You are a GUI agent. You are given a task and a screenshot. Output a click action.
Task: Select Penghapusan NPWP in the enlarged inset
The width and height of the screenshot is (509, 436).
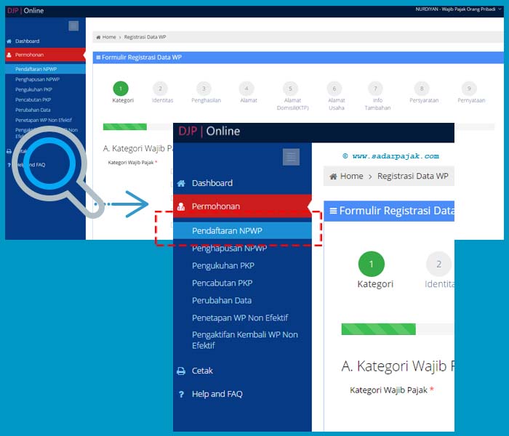click(229, 249)
